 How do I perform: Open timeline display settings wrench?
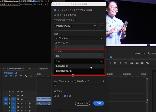coord(26,76)
